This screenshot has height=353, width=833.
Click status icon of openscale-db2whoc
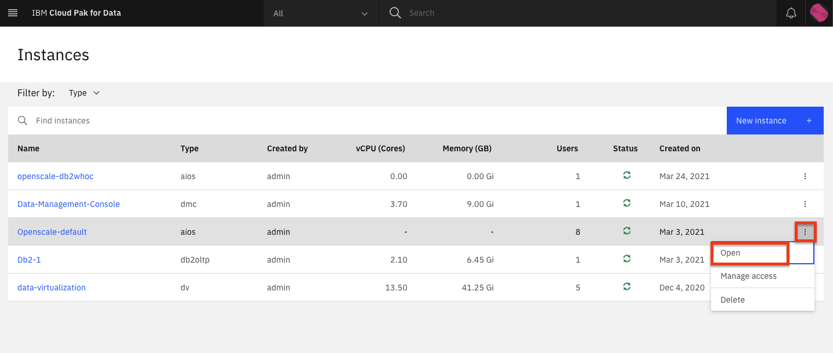click(x=626, y=175)
